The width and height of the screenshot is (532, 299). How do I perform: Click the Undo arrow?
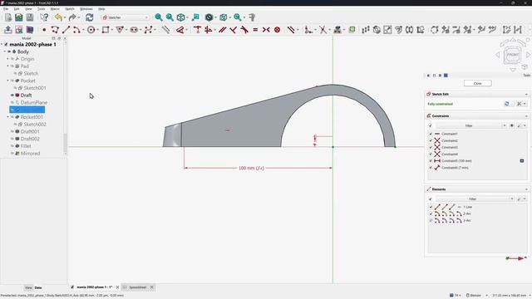(x=58, y=17)
